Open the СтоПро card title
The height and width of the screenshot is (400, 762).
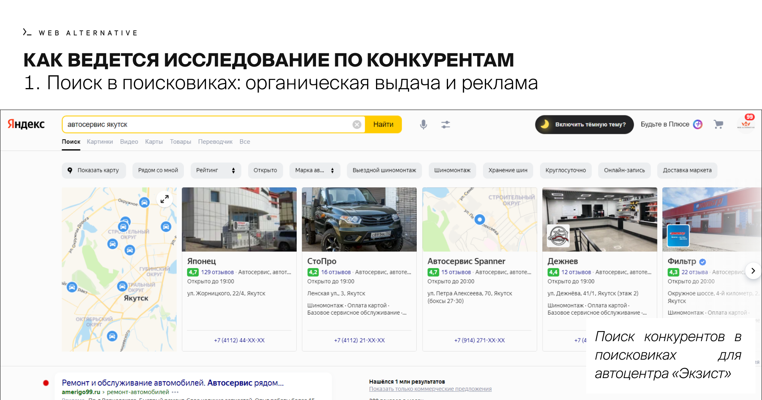(322, 262)
